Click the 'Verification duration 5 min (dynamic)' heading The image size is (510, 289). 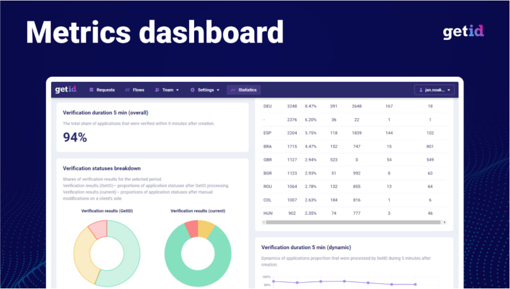coord(306,248)
